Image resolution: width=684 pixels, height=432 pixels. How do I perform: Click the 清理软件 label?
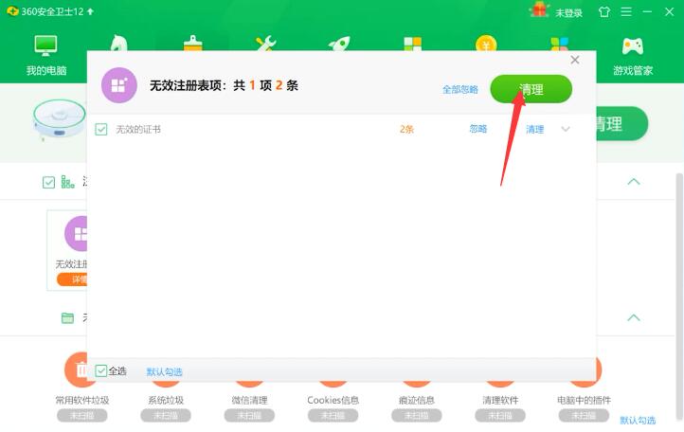pyautogui.click(x=500, y=400)
